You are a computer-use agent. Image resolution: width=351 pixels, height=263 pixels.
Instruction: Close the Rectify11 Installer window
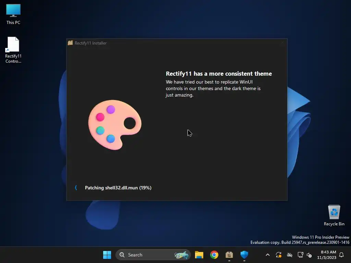282,43
